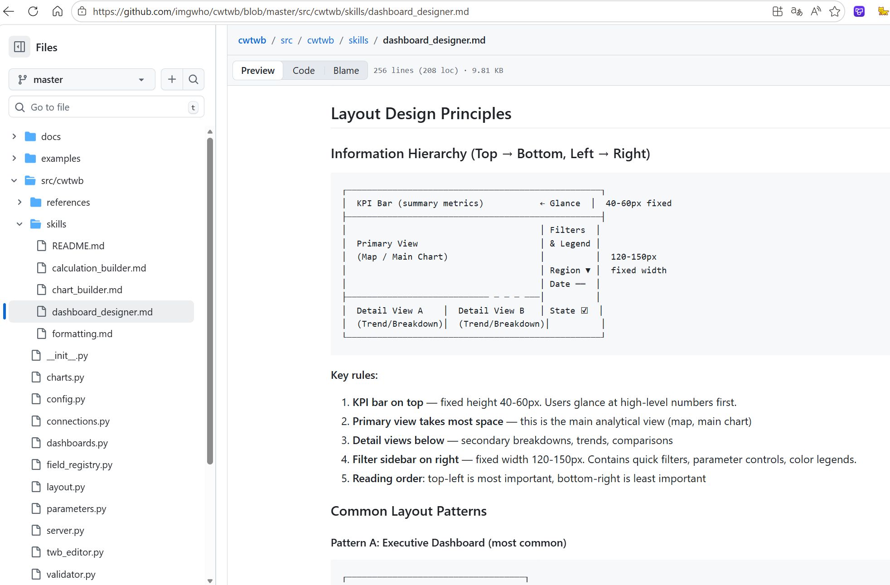
Task: Click file tree scroll up arrow
Action: click(x=210, y=132)
